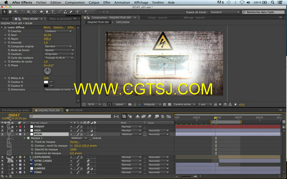The height and width of the screenshot is (179, 287).
Task: Toggle Seuil stopwatch in Lueur diffuse
Action: click(9, 35)
